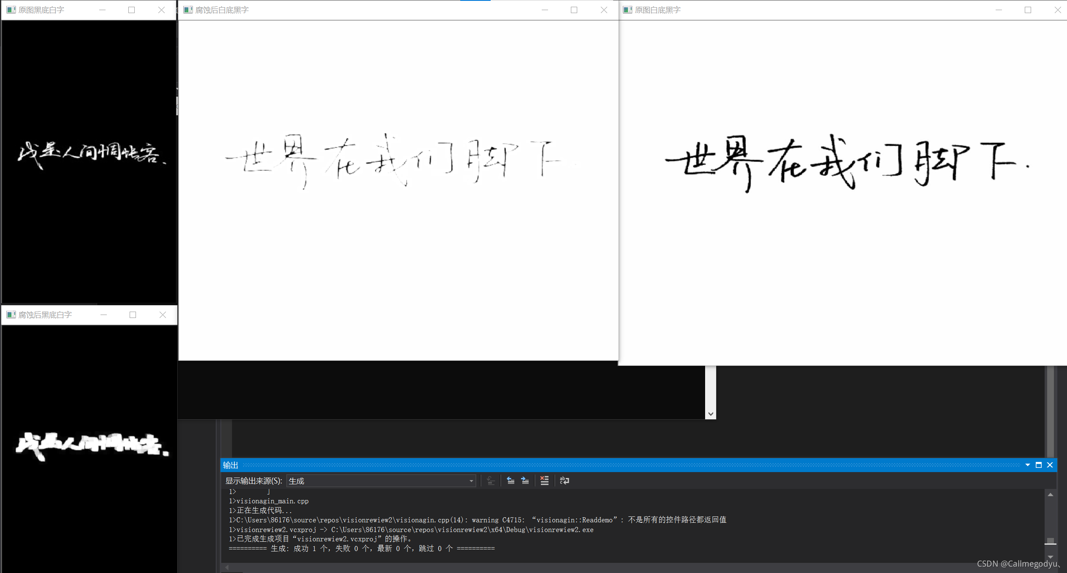Click the 原图黑底白字 window app icon
This screenshot has width=1067, height=573.
pos(11,10)
